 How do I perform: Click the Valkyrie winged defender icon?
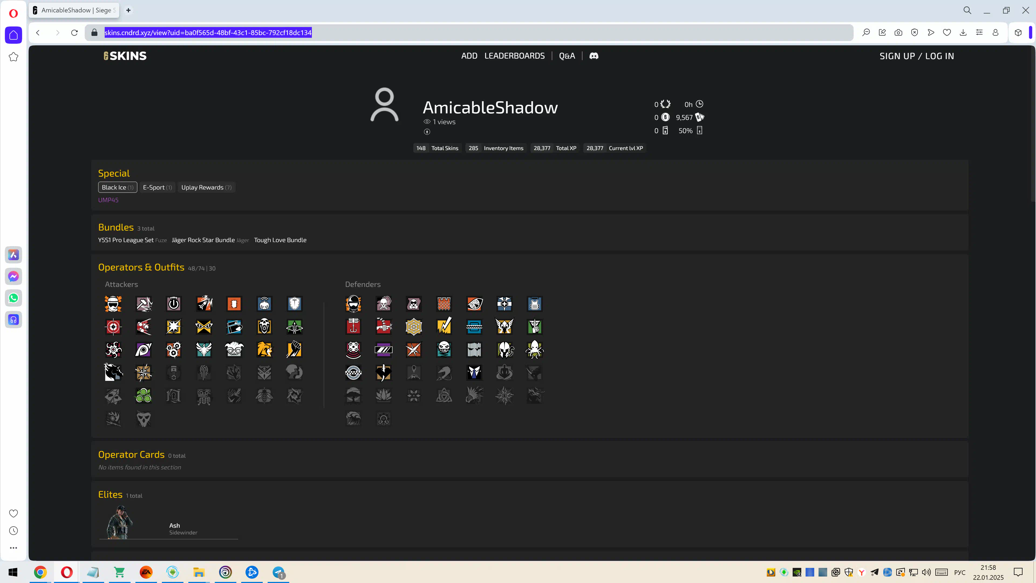(504, 327)
